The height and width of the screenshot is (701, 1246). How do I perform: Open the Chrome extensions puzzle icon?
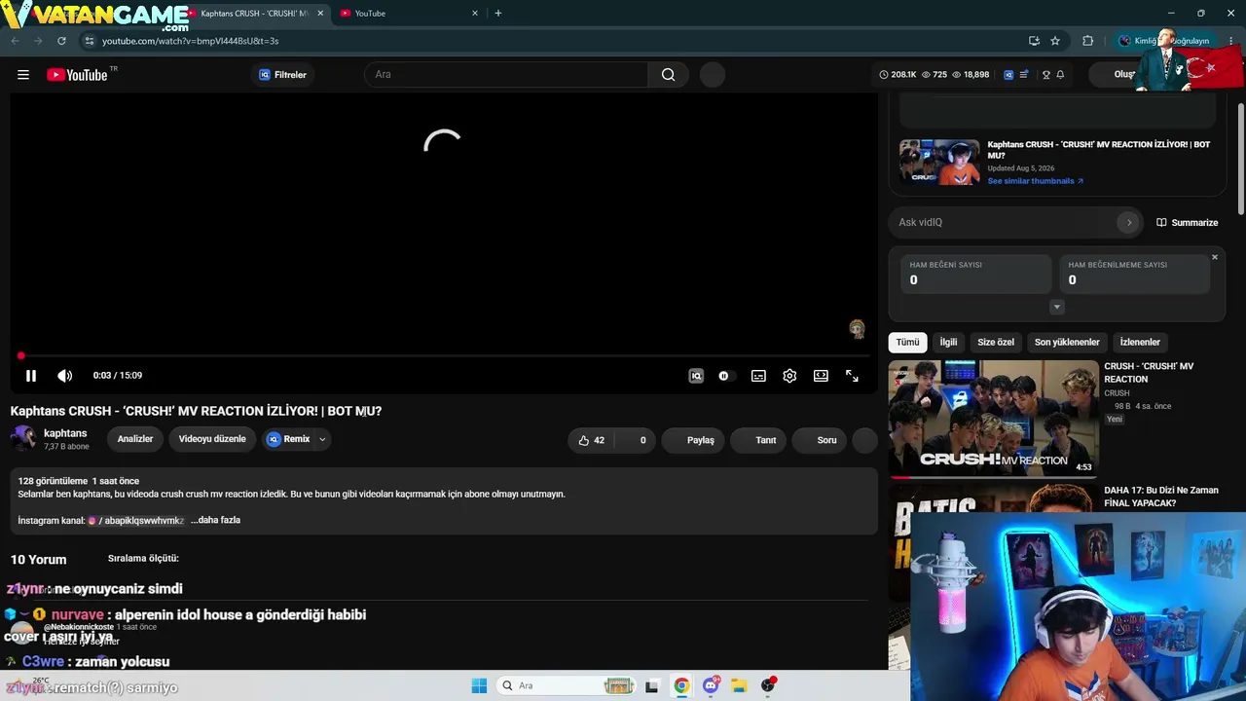click(1088, 41)
